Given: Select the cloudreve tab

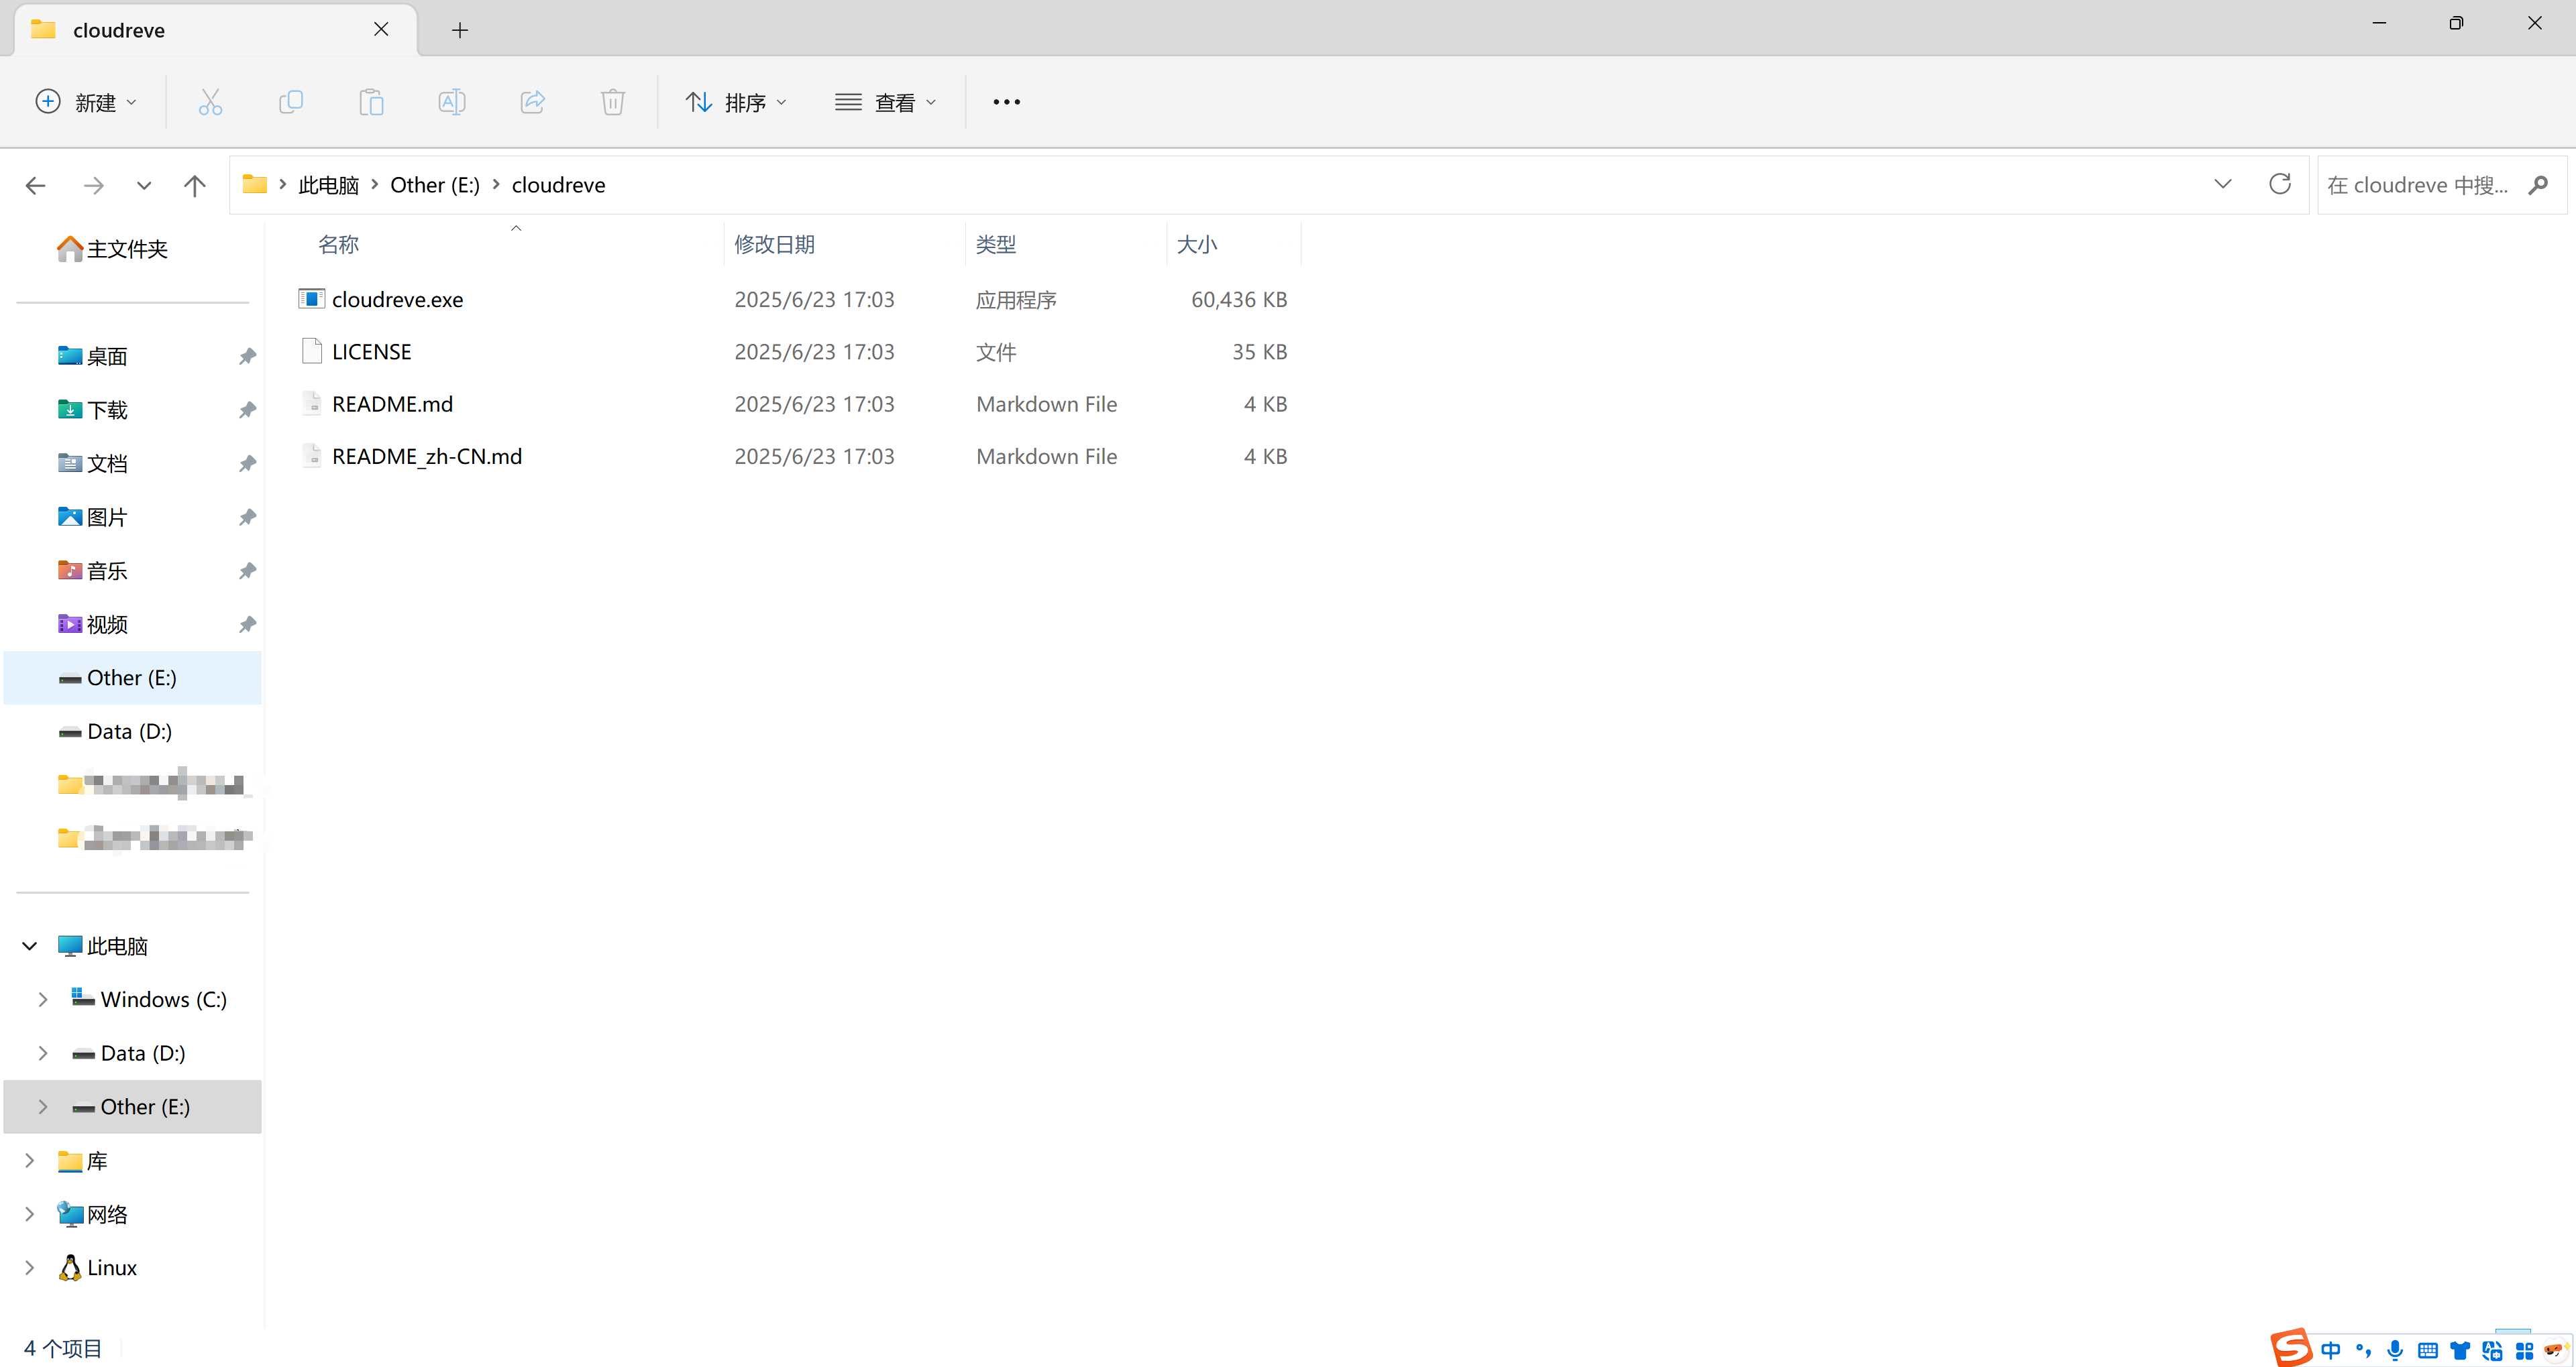Looking at the screenshot, I should click(x=216, y=30).
